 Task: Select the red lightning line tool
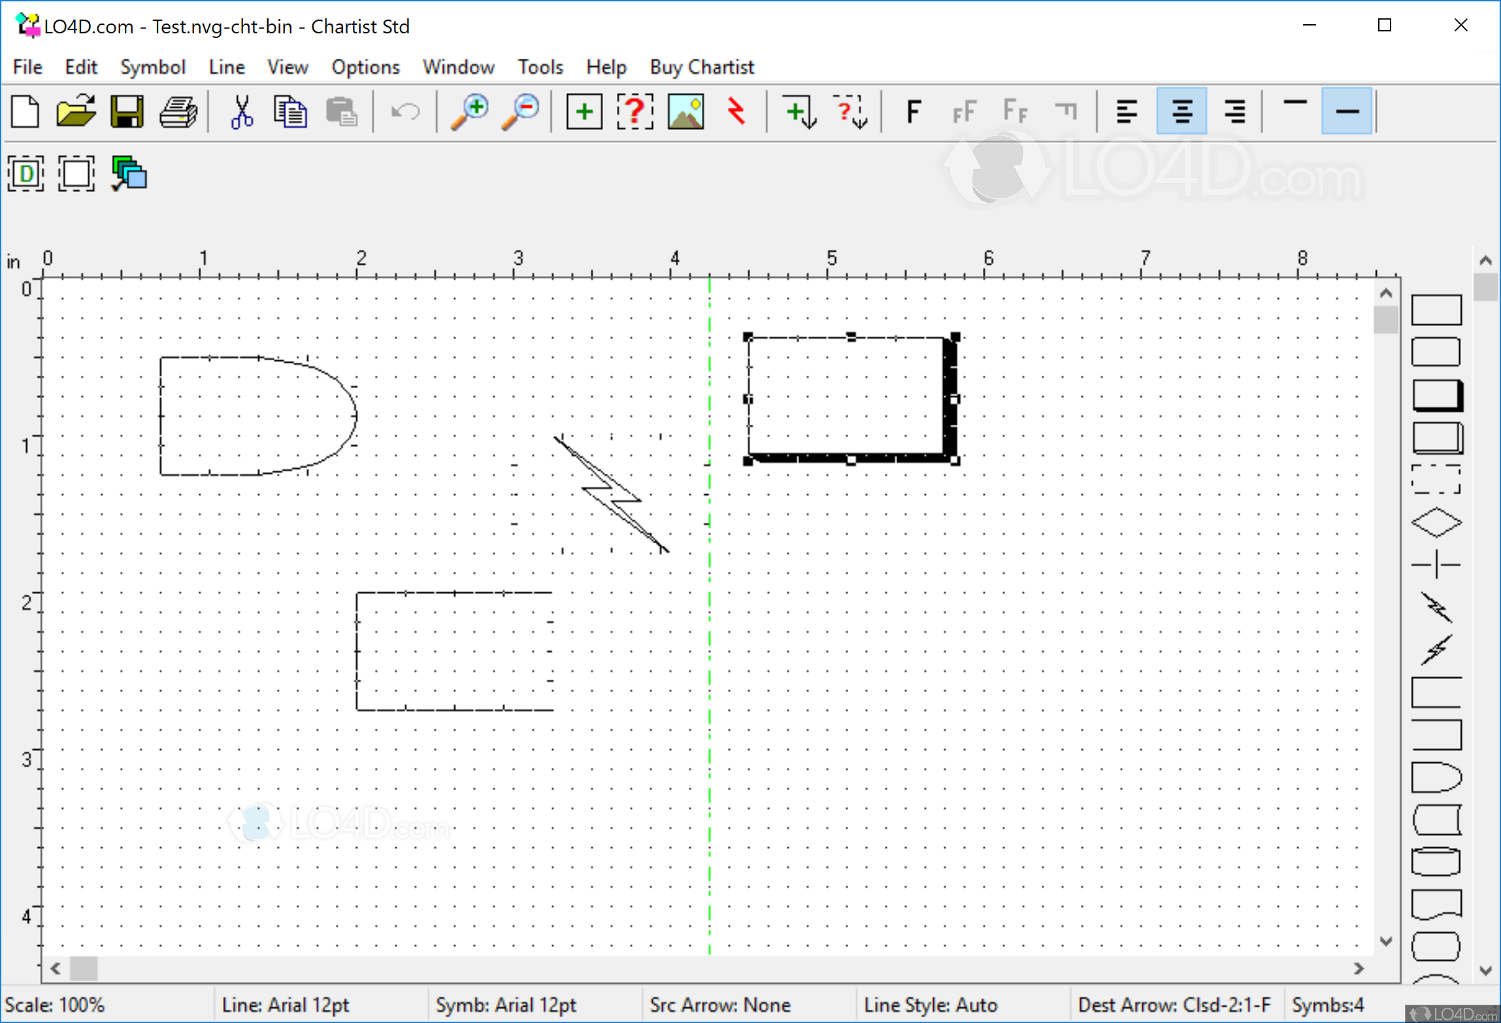click(736, 112)
